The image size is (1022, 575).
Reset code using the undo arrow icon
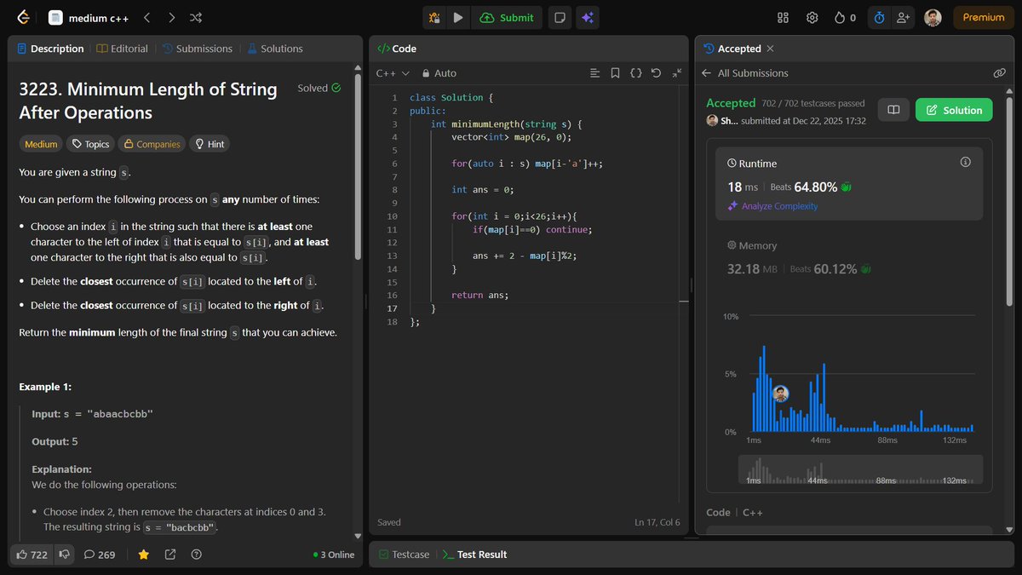656,72
